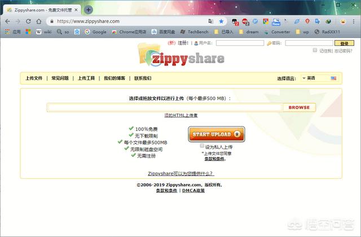This screenshot has height=237, width=361.
Task: Click the green globe extension icon
Action: [328, 21]
